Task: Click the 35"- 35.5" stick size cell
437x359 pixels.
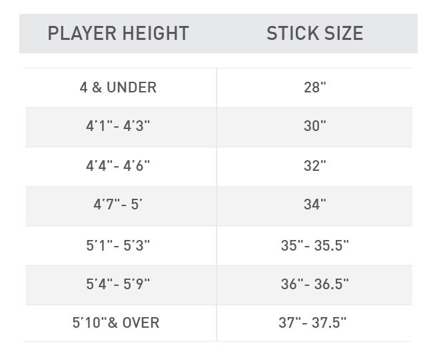Action: pos(315,245)
